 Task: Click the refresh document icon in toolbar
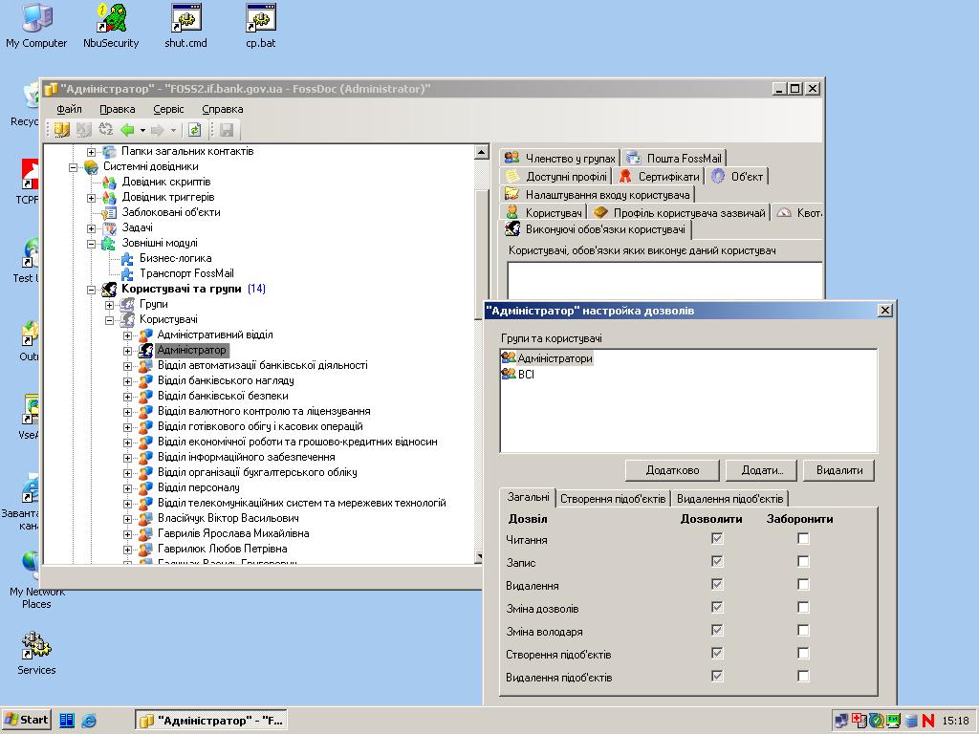click(195, 130)
